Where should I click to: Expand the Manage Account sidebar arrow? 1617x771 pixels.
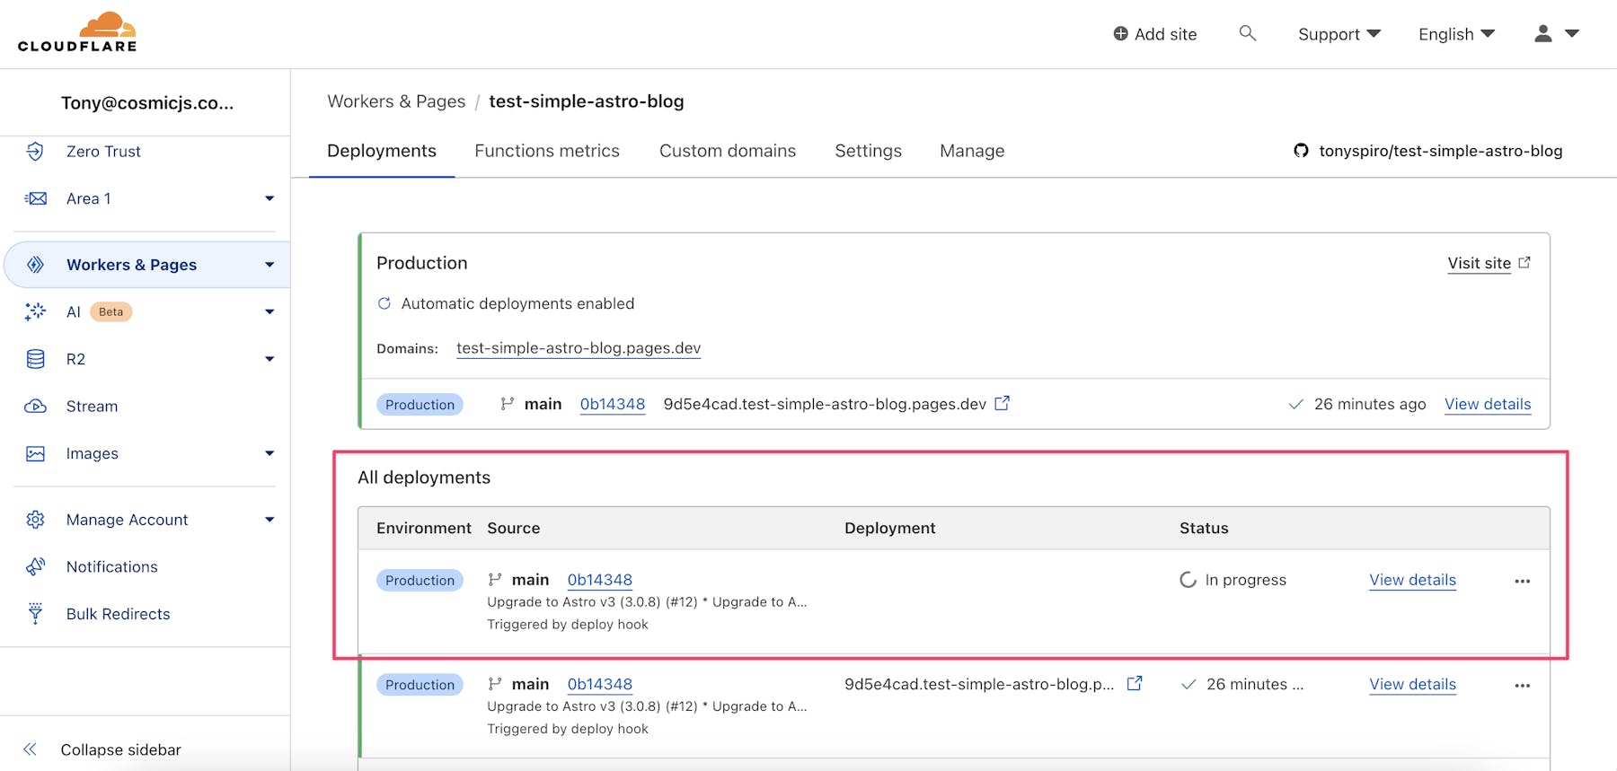point(269,520)
